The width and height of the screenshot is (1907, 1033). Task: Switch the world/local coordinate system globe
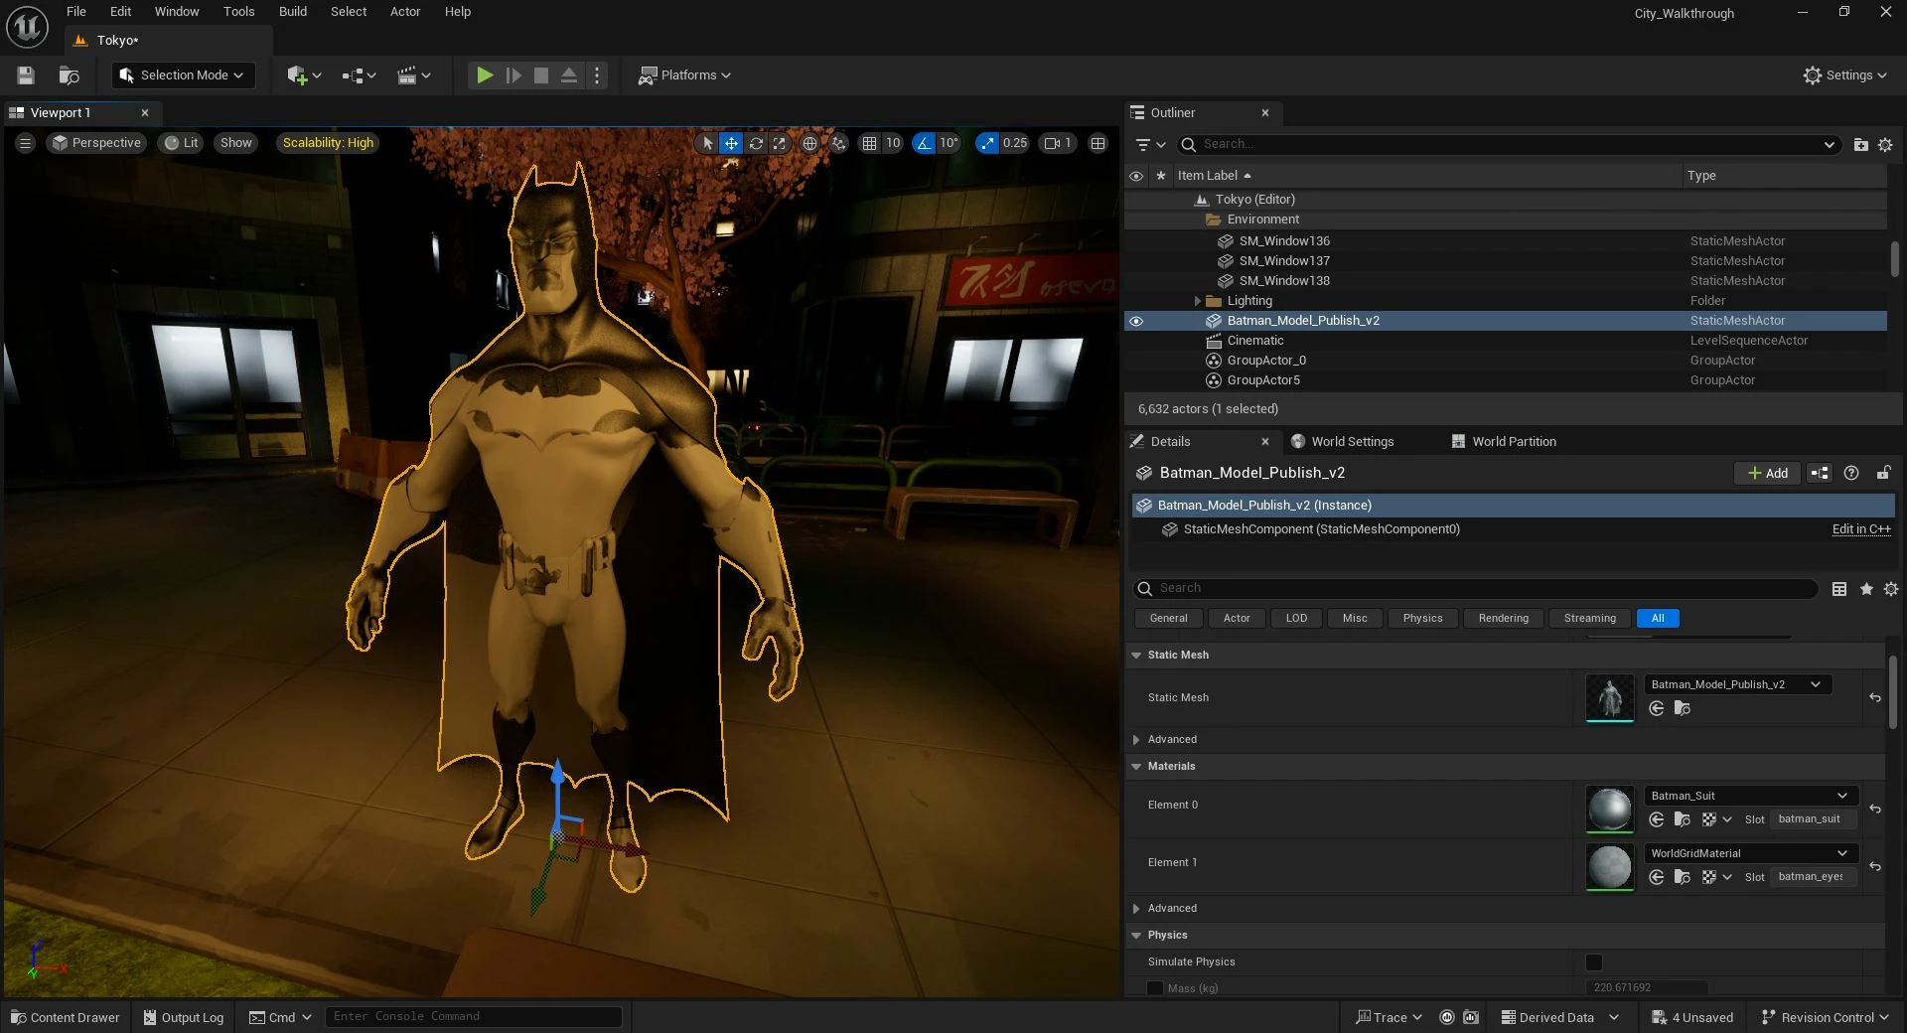click(x=810, y=143)
